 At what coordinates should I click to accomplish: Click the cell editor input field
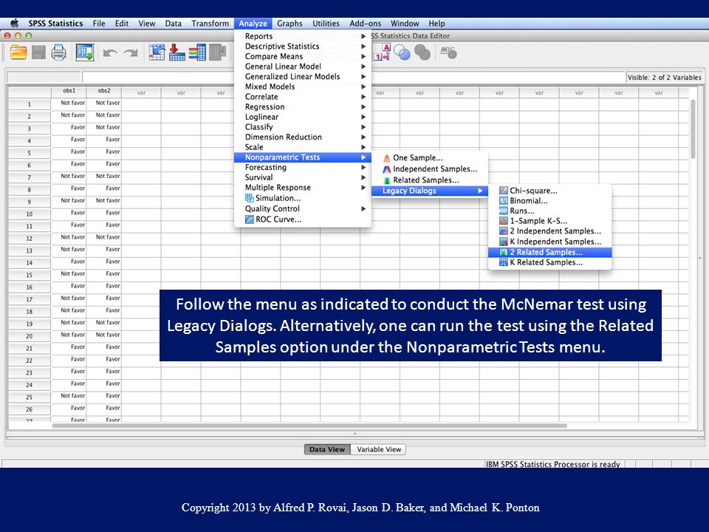354,78
